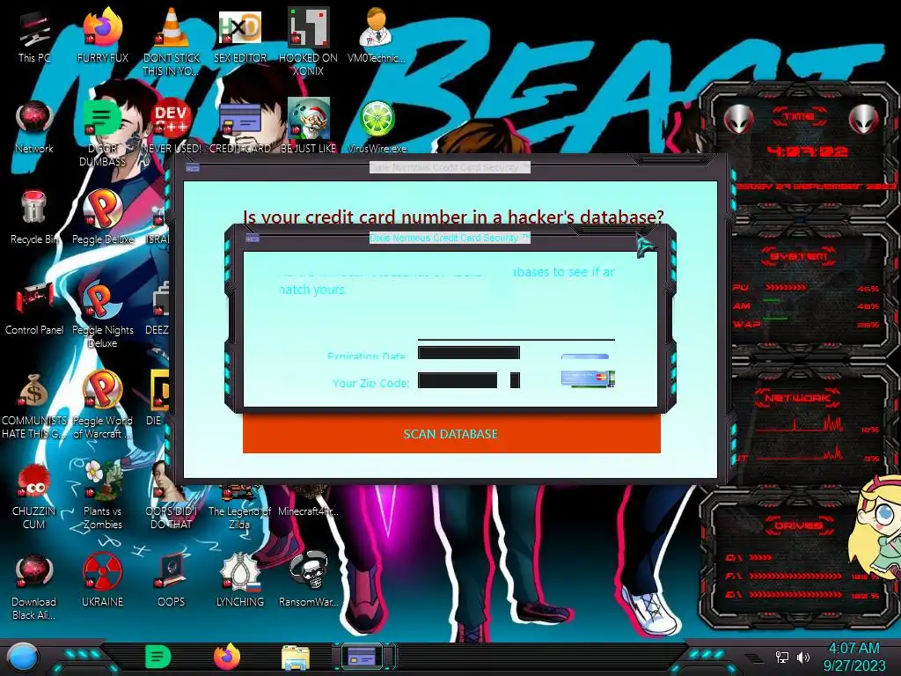Image resolution: width=901 pixels, height=676 pixels.
Task: Select the credit card app taskbar button
Action: tap(363, 657)
